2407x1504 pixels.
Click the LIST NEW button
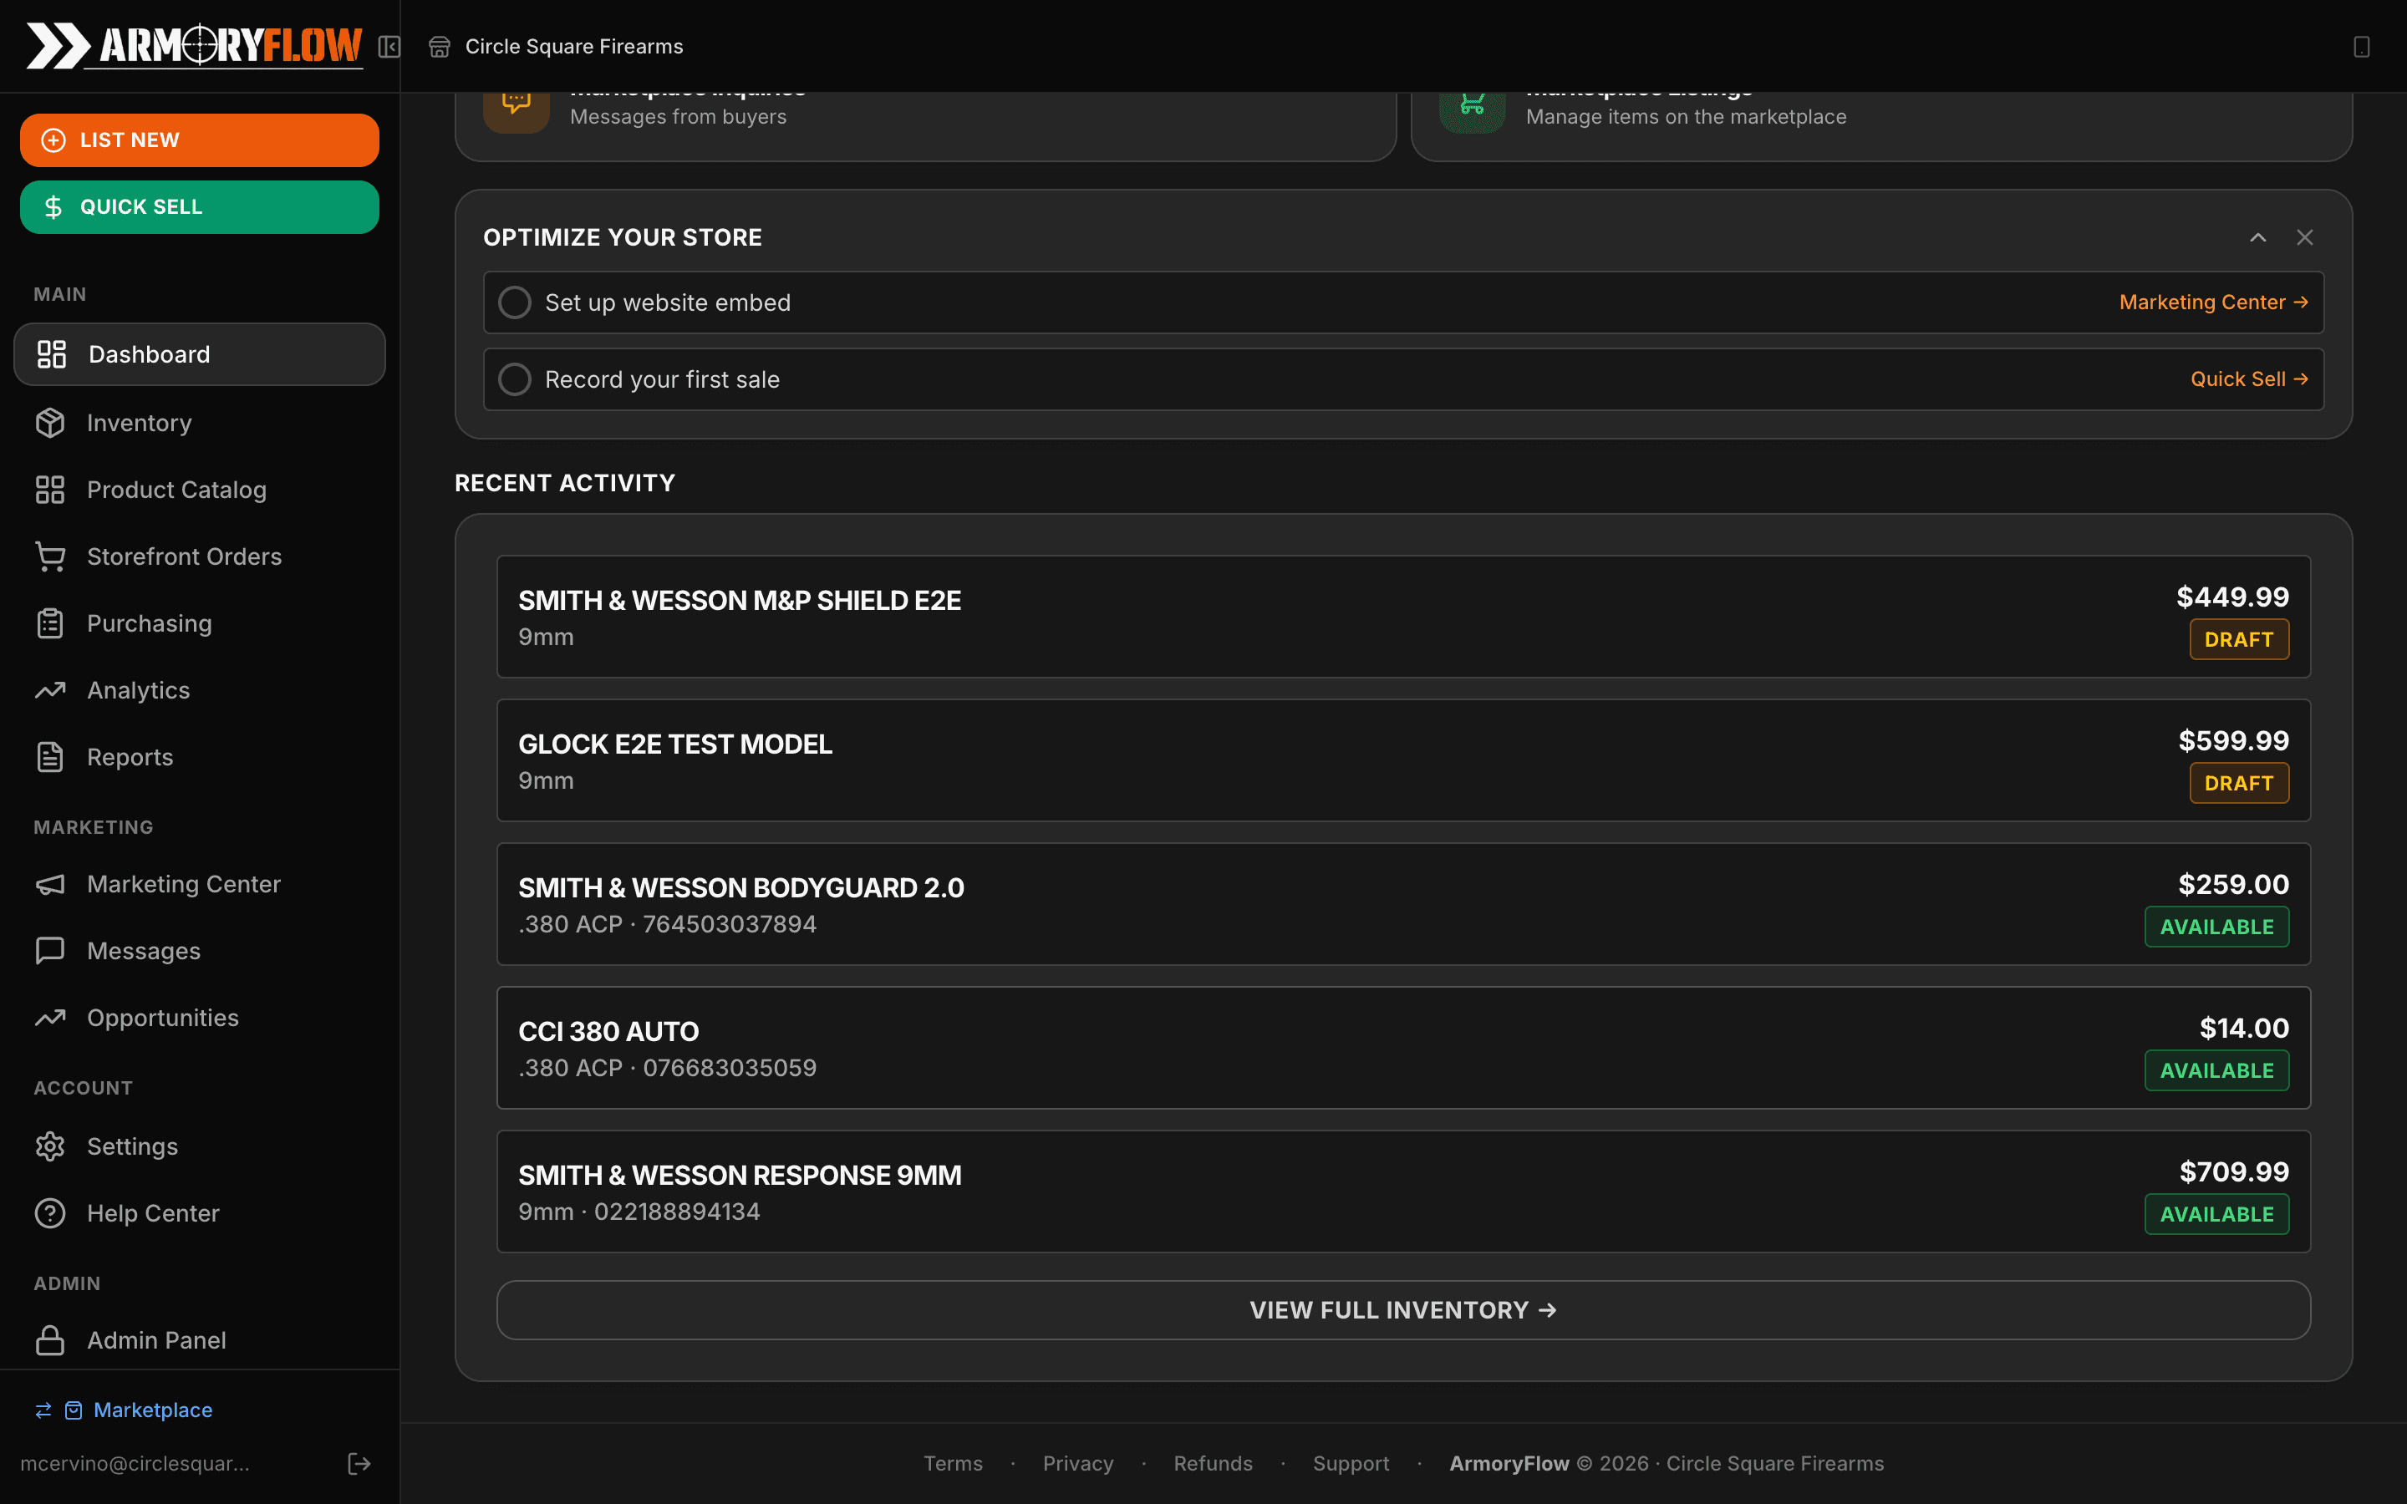click(200, 140)
